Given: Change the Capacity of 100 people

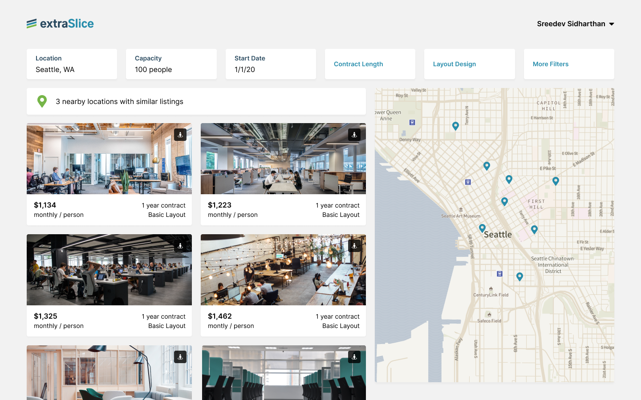Looking at the screenshot, I should [x=171, y=64].
